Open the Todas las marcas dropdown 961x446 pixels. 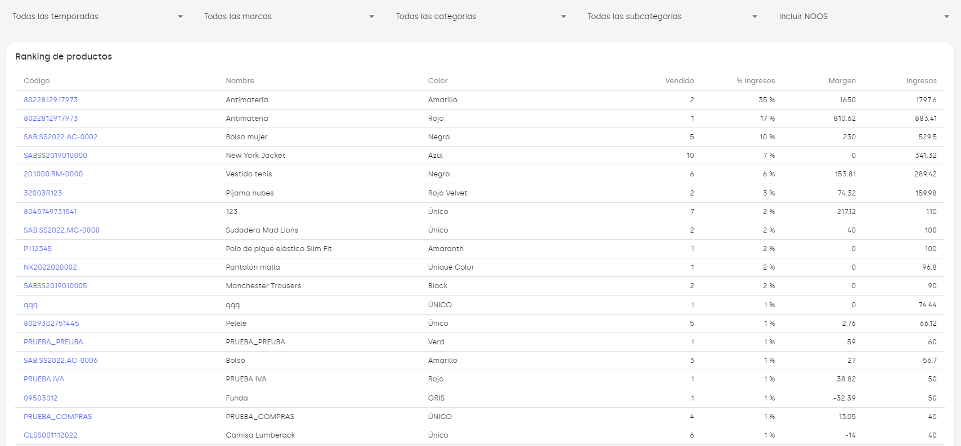coord(288,16)
